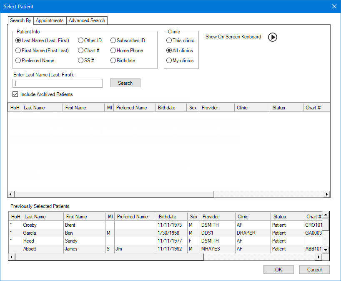Click the OK button

[x=278, y=270]
